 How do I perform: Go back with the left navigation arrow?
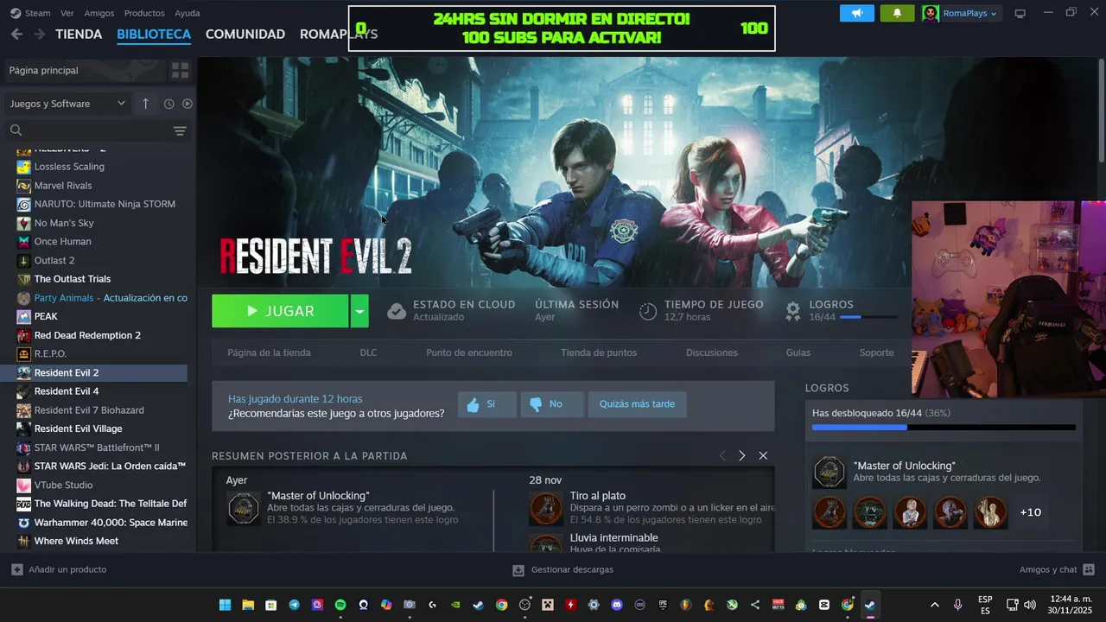point(16,35)
